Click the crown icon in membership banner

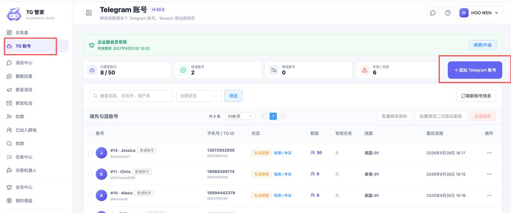coord(92,45)
